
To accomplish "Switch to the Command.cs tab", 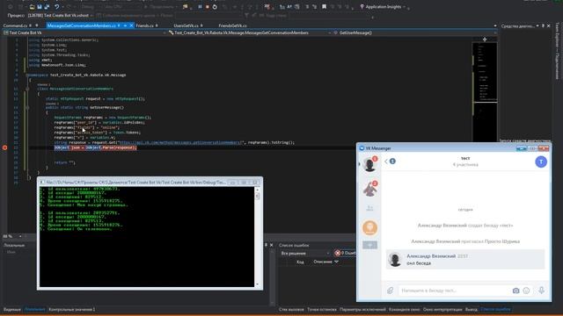I will [x=15, y=25].
